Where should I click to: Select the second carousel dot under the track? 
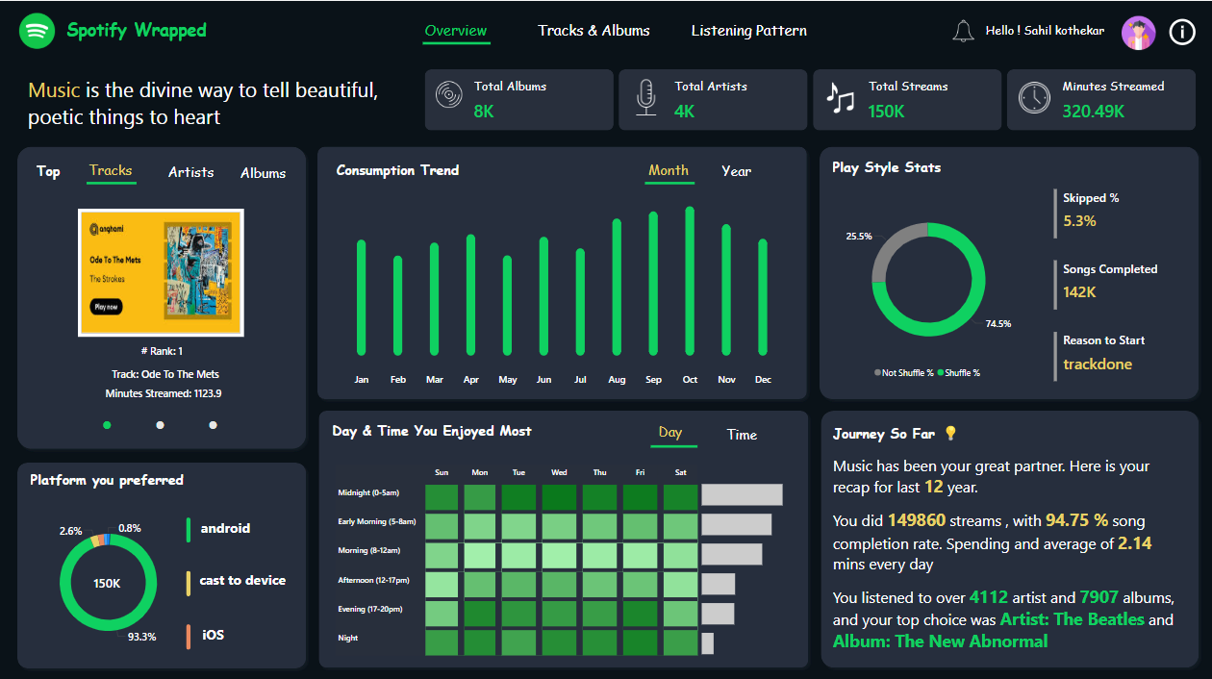pyautogui.click(x=160, y=425)
